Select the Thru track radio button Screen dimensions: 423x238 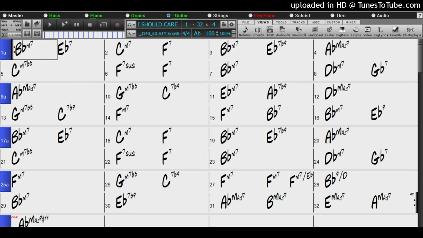coord(332,16)
